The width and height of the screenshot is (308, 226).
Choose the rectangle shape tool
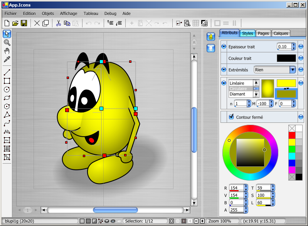click(7, 81)
